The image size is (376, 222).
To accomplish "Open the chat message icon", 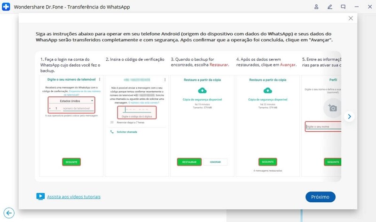I will coord(343,7).
